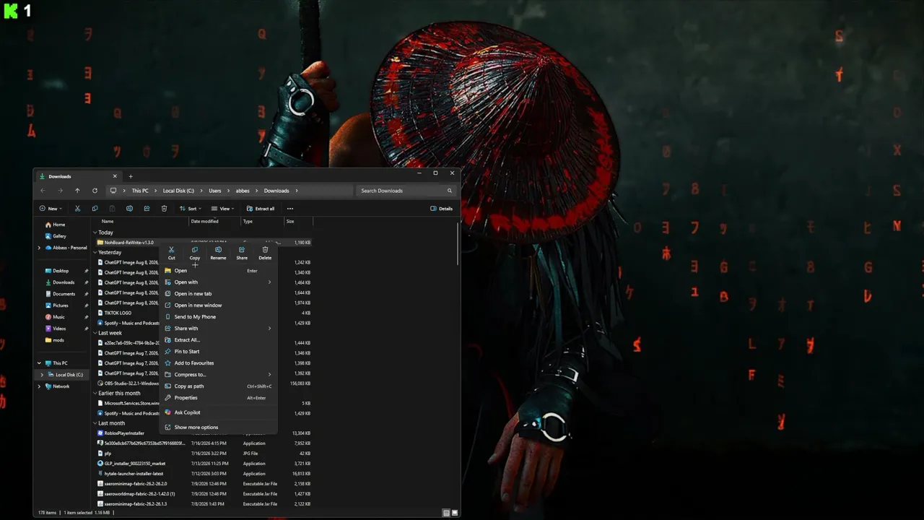Expand the Abbass - Personal OneDrive node

coord(39,248)
